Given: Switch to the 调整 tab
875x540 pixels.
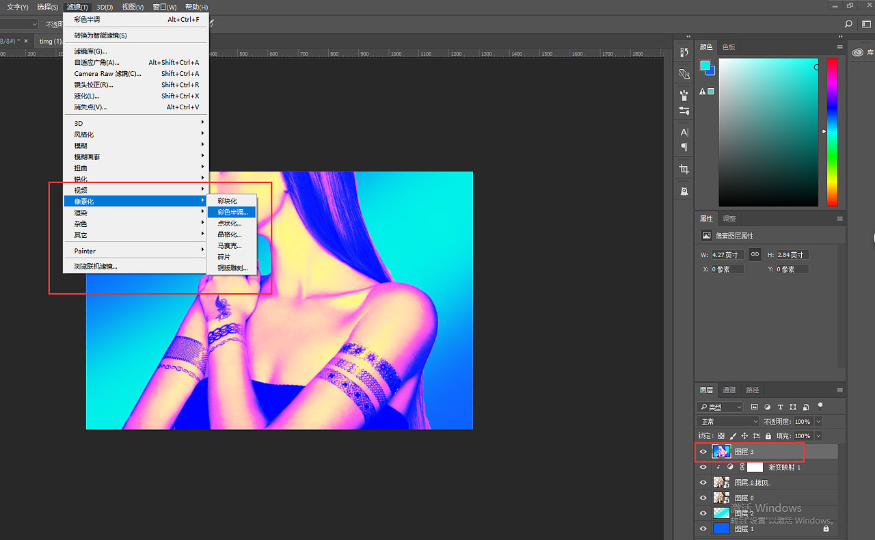Looking at the screenshot, I should (729, 218).
